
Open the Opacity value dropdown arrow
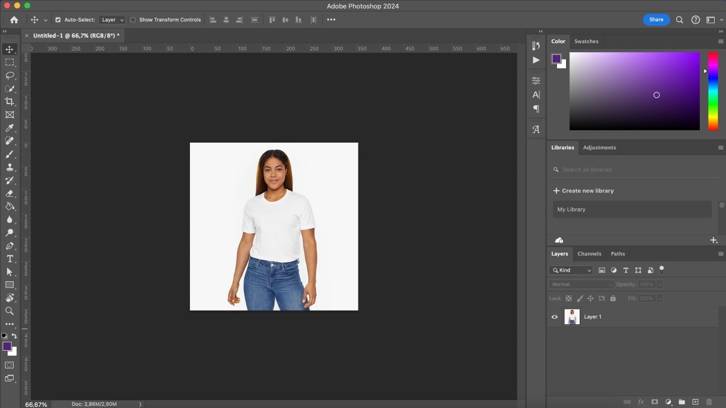660,285
